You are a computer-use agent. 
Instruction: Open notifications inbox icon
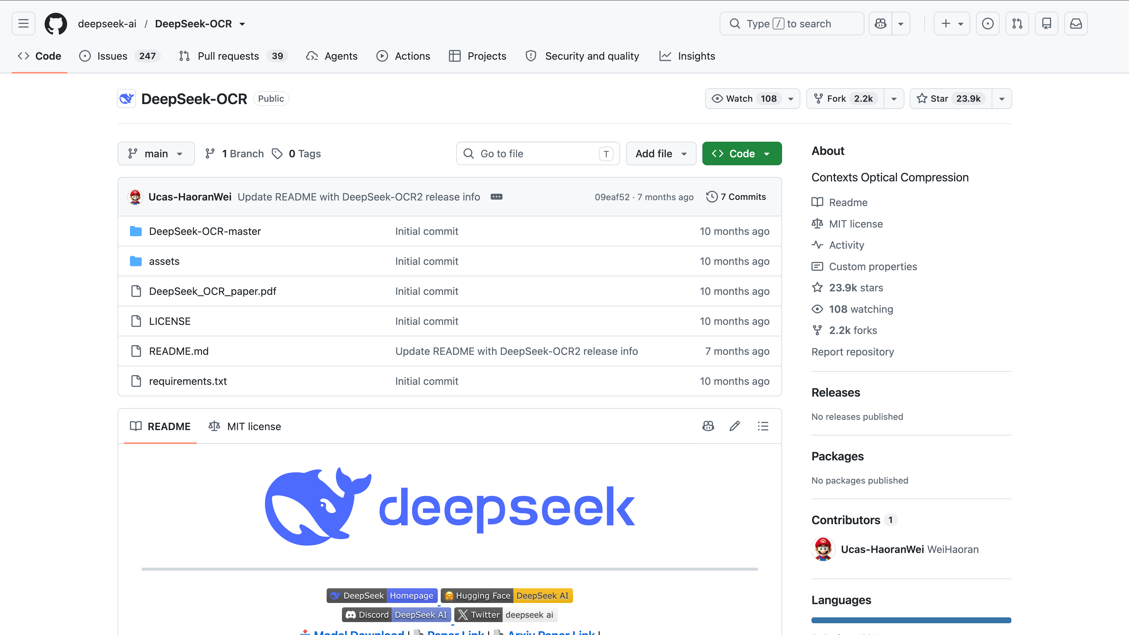[x=1076, y=24]
